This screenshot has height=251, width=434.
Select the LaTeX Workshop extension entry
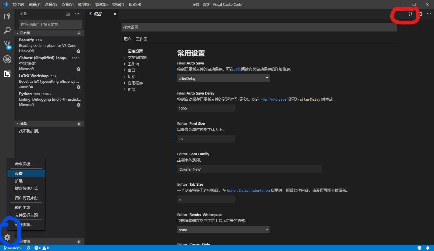pos(49,81)
